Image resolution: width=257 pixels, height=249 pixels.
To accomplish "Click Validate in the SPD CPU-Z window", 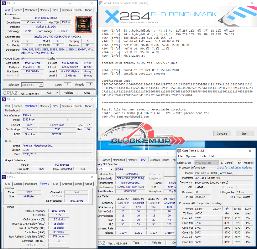I will [157, 243].
